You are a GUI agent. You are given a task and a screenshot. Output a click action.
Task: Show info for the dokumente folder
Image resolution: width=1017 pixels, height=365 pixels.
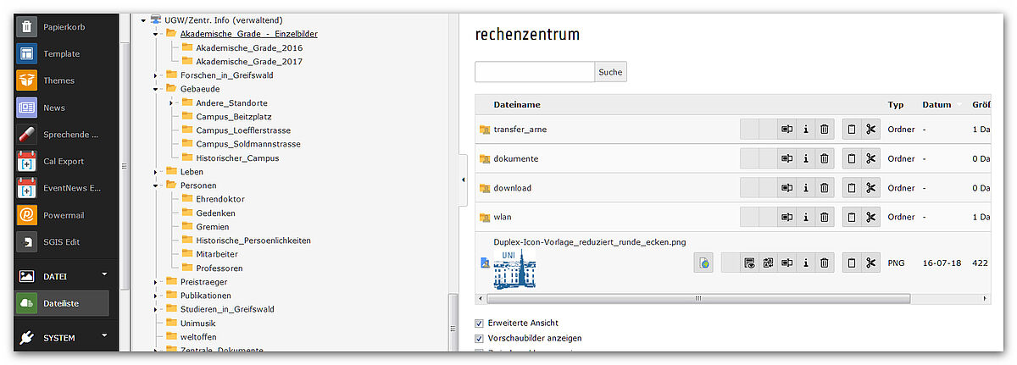pyautogui.click(x=805, y=158)
